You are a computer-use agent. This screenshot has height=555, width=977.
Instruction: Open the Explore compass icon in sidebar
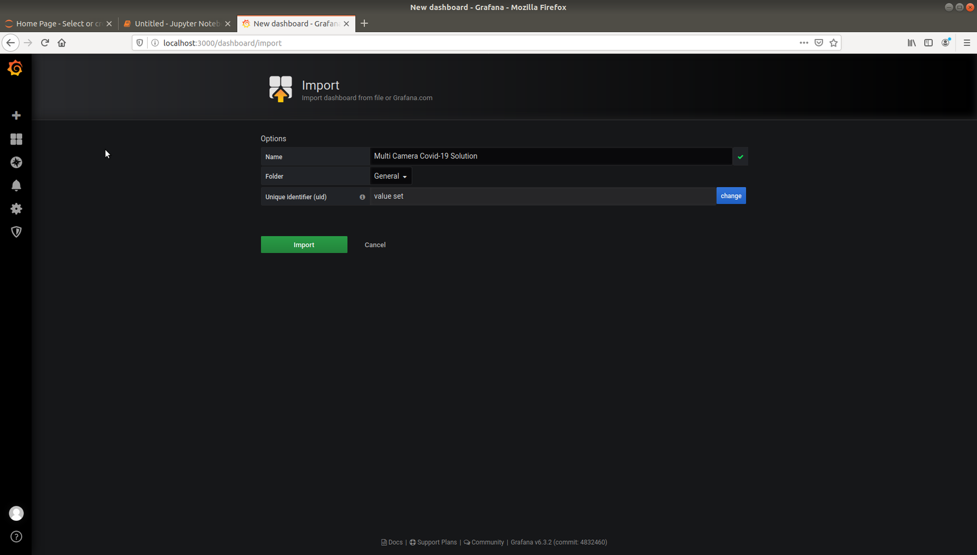[16, 162]
